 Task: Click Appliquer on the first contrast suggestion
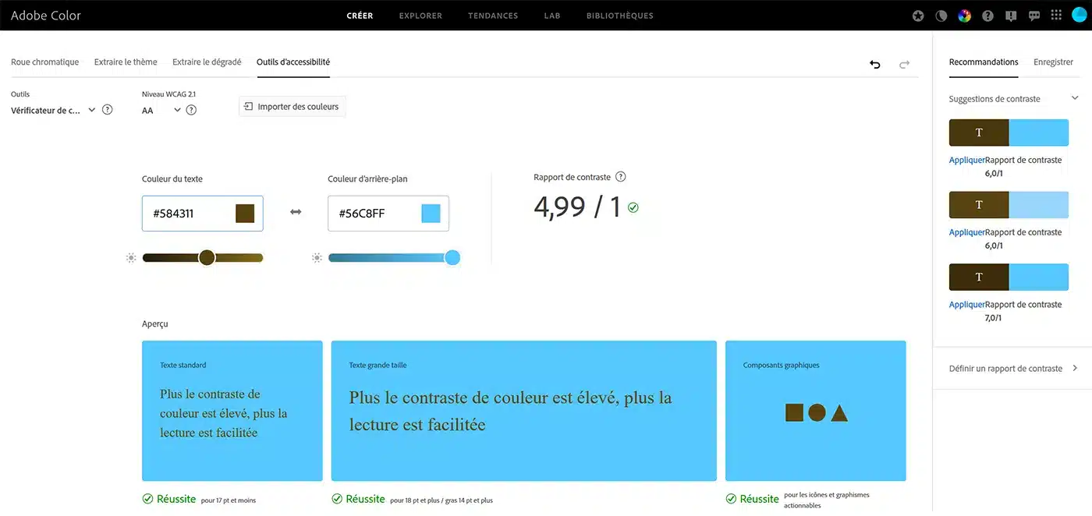[x=967, y=160]
